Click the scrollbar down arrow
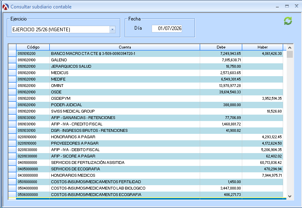 tap(290, 196)
